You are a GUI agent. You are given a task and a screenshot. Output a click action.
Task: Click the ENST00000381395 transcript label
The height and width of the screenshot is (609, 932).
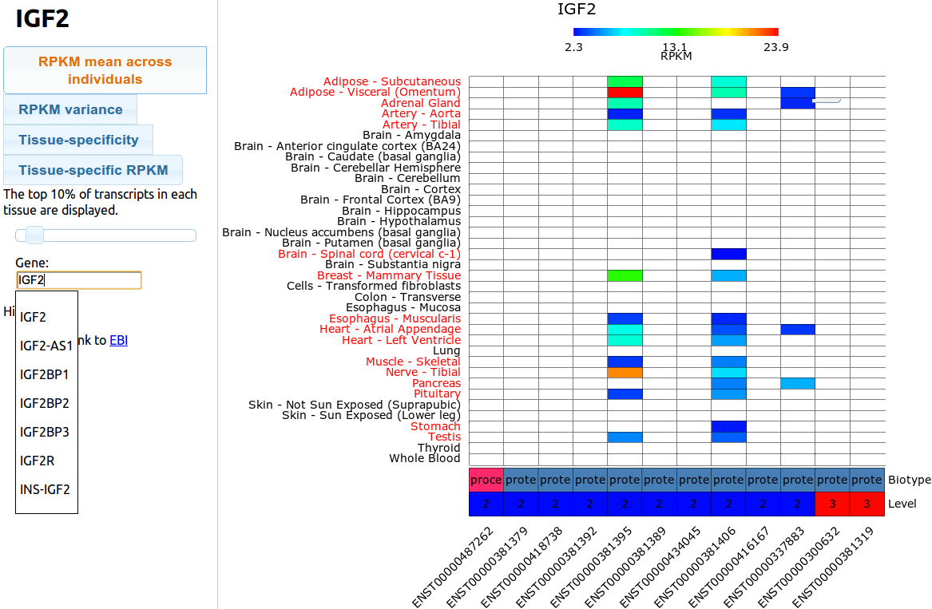pos(592,567)
